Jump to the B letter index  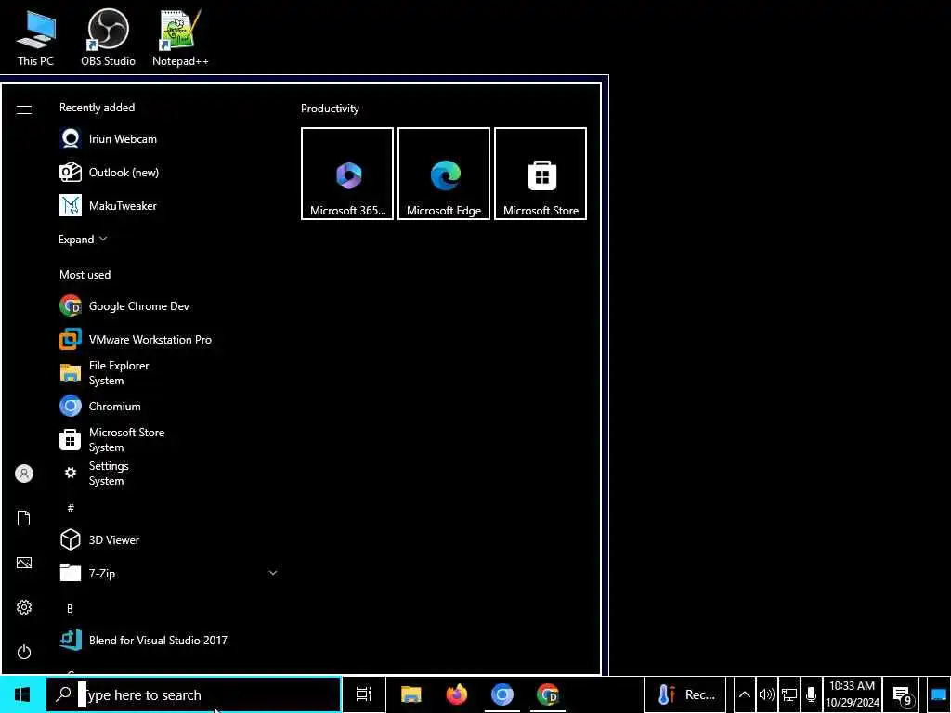click(70, 608)
